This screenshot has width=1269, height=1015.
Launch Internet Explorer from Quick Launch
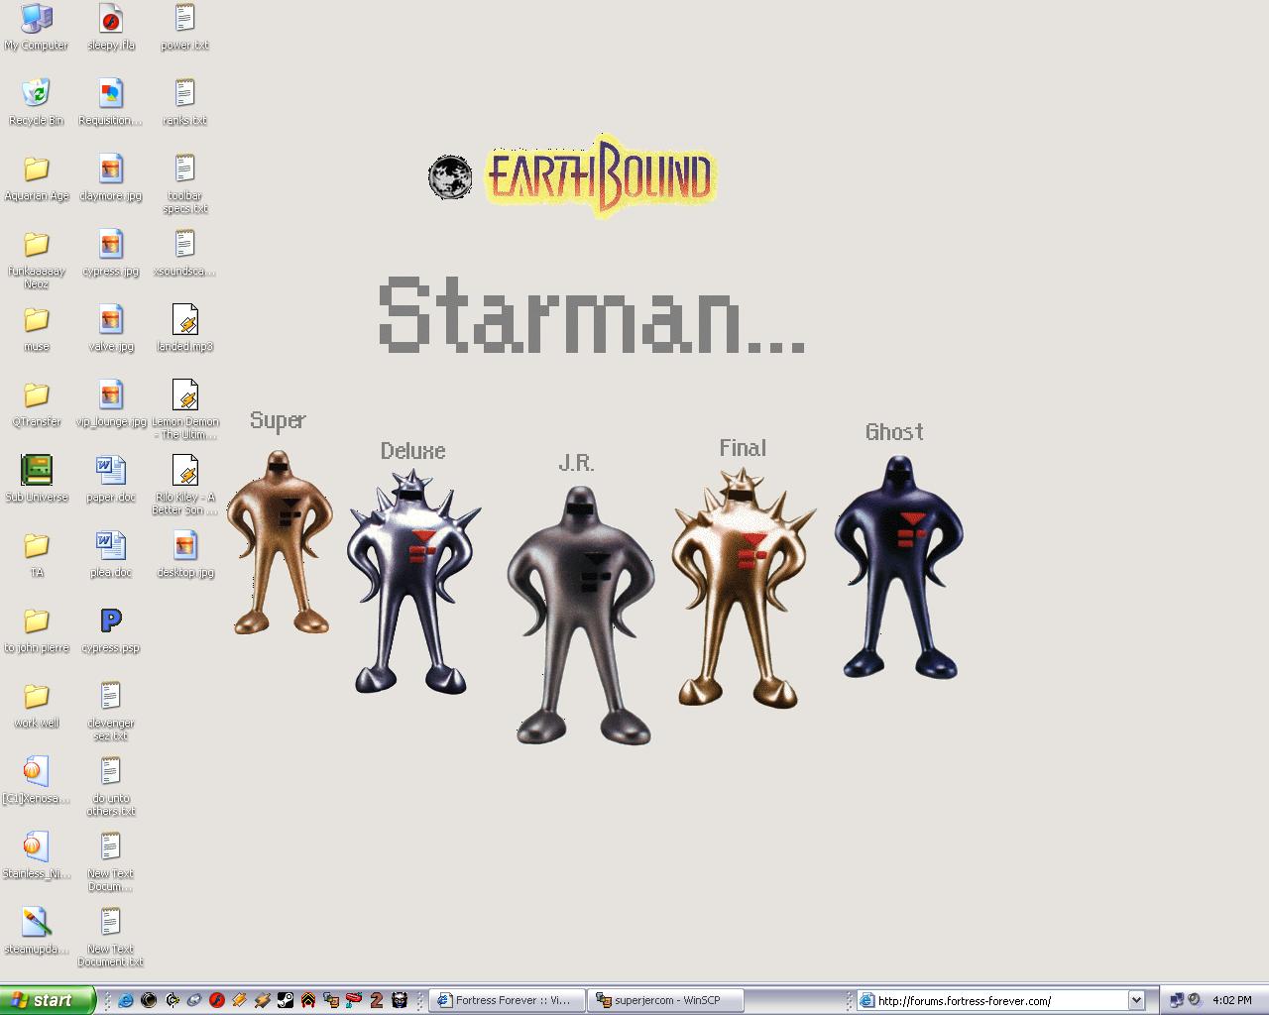(126, 1000)
